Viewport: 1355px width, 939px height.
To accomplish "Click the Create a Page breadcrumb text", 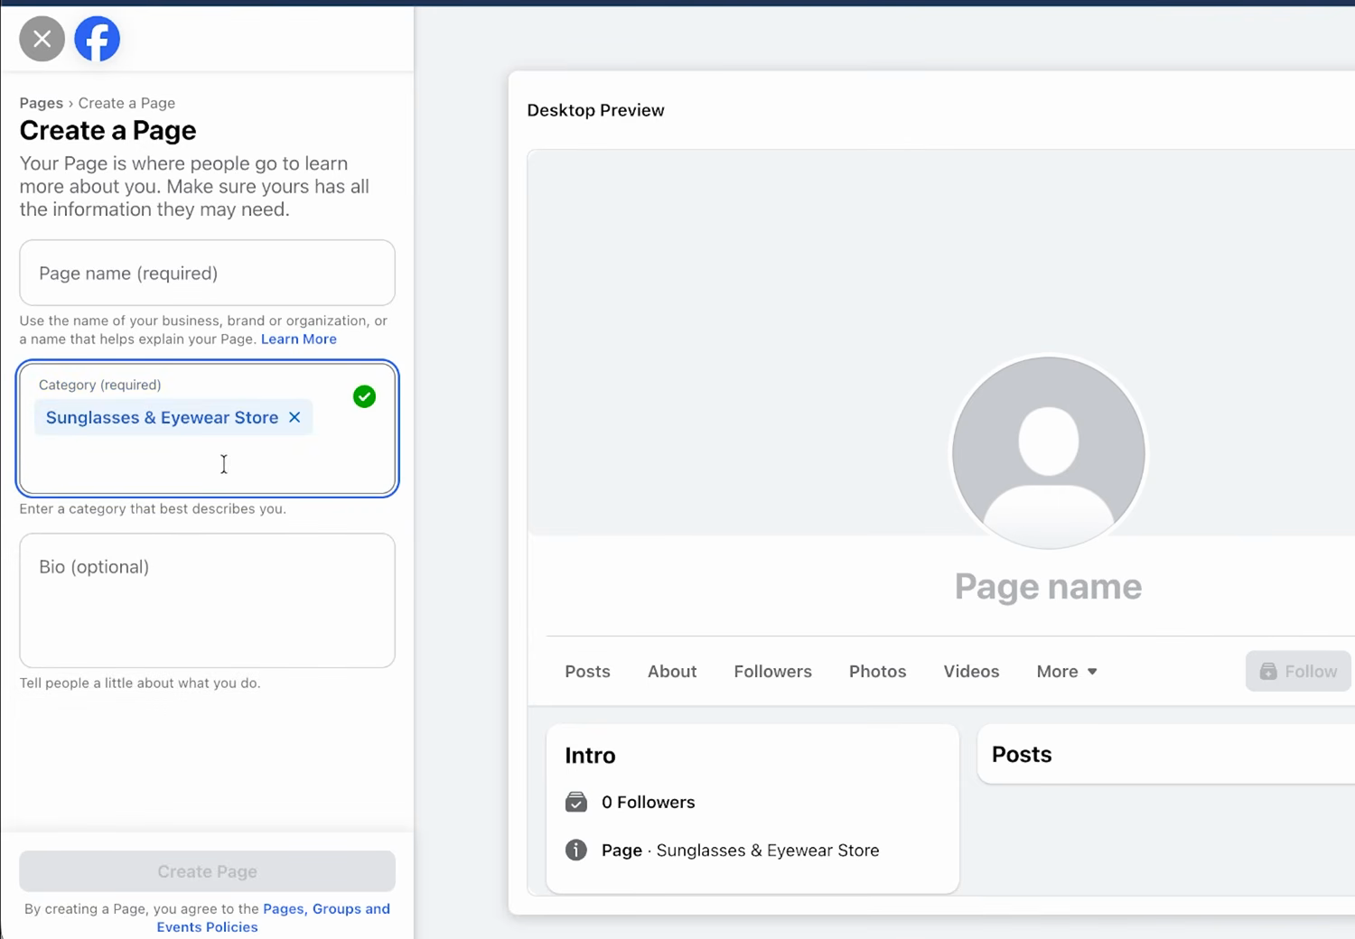I will point(126,103).
